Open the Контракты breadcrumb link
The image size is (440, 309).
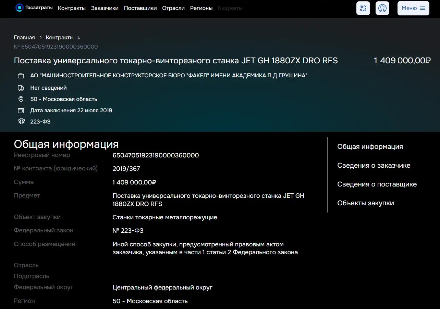point(60,37)
